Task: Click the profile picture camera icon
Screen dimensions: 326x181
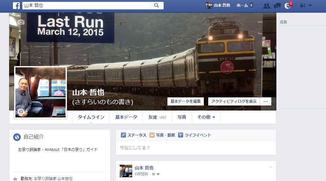Action: click(x=21, y=111)
